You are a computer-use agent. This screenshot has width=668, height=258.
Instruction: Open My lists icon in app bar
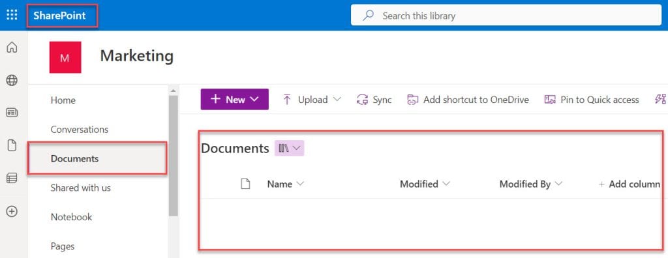tap(12, 179)
